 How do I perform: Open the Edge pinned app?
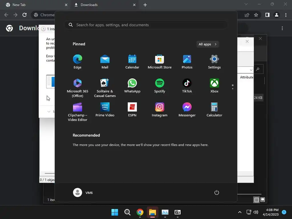point(78,62)
